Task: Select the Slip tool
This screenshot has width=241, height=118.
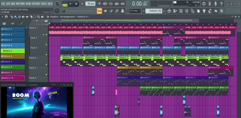Action: (x=27, y=17)
